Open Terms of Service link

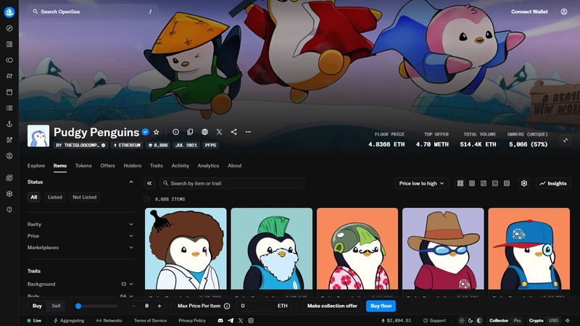pyautogui.click(x=150, y=320)
